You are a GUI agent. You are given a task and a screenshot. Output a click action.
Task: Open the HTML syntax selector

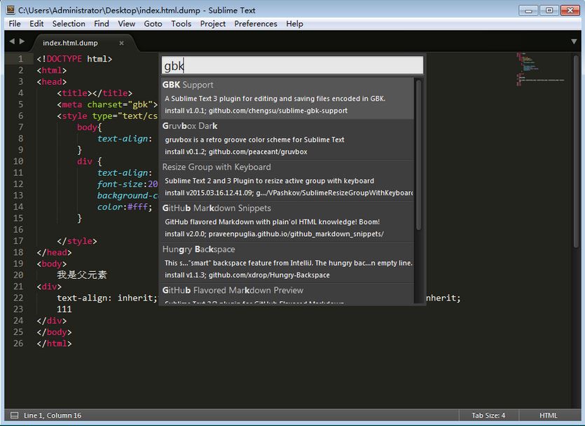(548, 415)
